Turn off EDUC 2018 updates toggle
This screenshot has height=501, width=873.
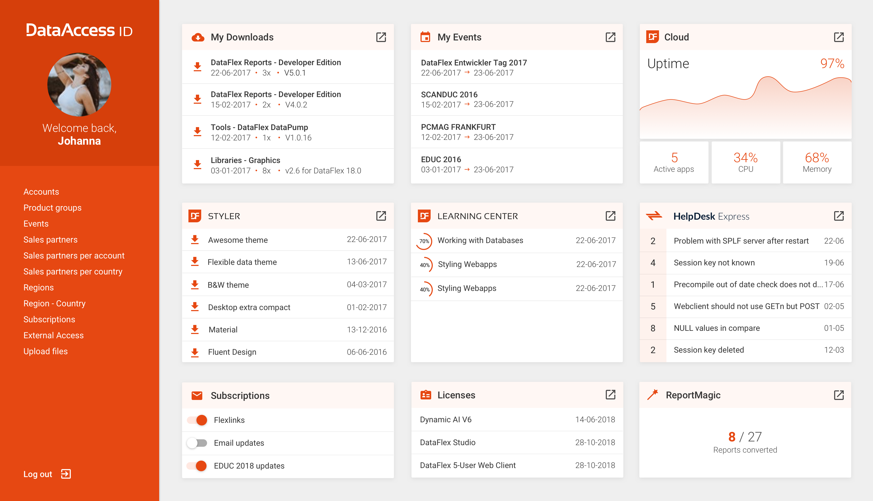click(197, 466)
